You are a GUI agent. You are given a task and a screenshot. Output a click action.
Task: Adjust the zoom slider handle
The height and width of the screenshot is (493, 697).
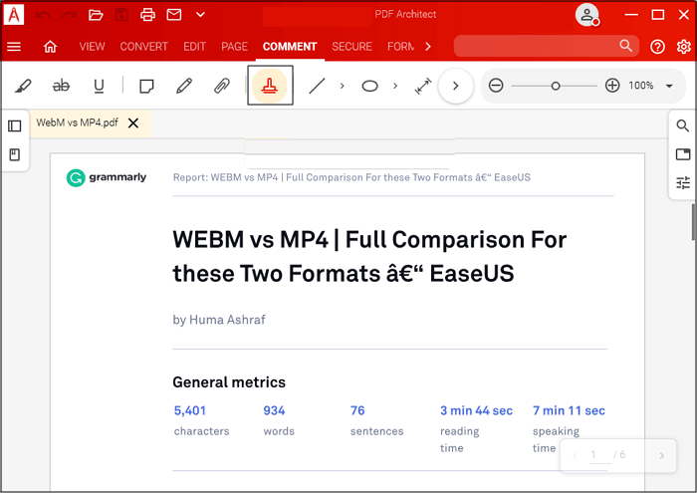(556, 86)
